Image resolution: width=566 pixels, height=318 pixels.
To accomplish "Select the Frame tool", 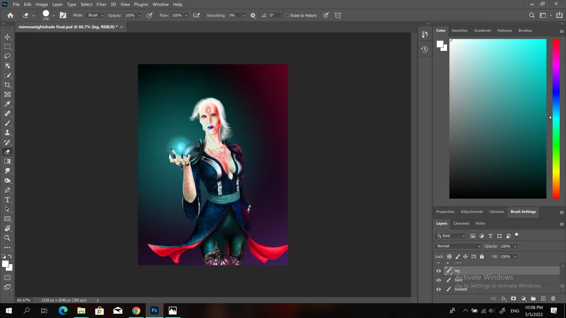I will (8, 94).
